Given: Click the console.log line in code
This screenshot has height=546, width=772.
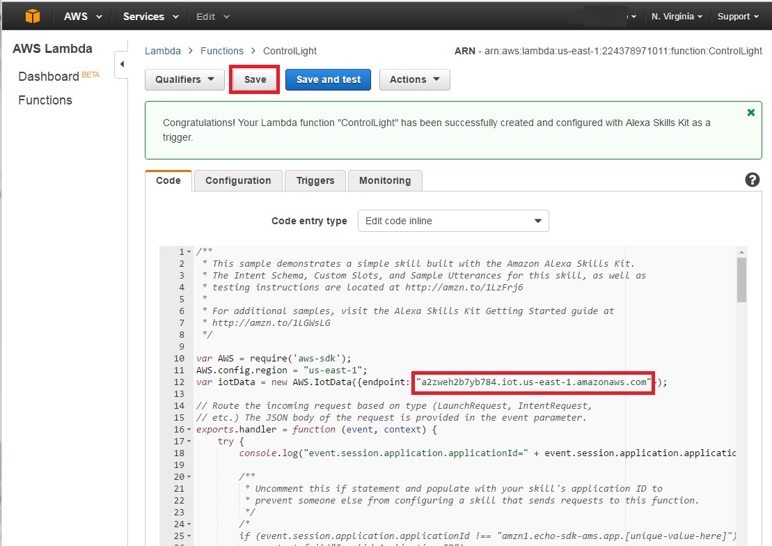Looking at the screenshot, I should (x=487, y=453).
